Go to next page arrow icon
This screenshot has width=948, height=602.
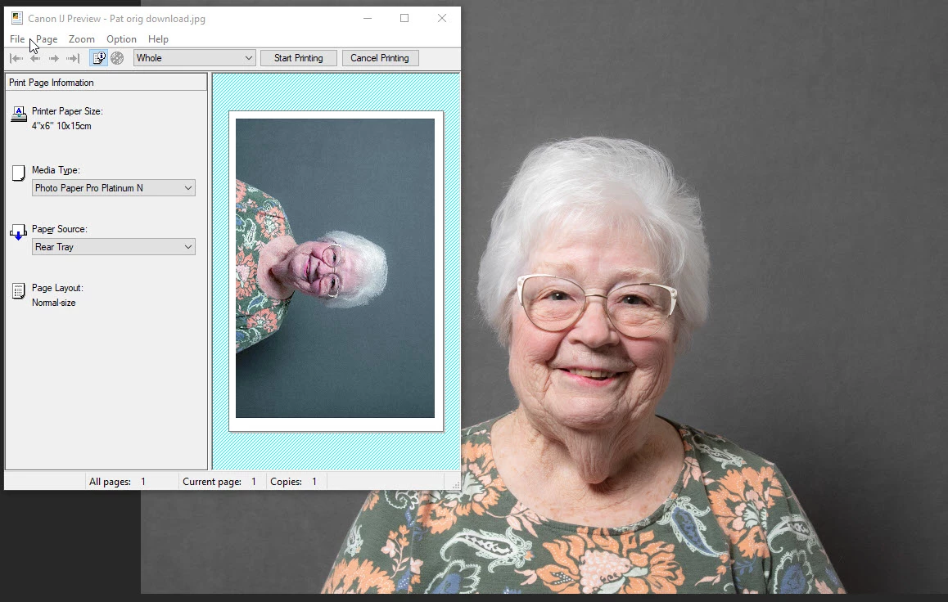click(x=54, y=58)
